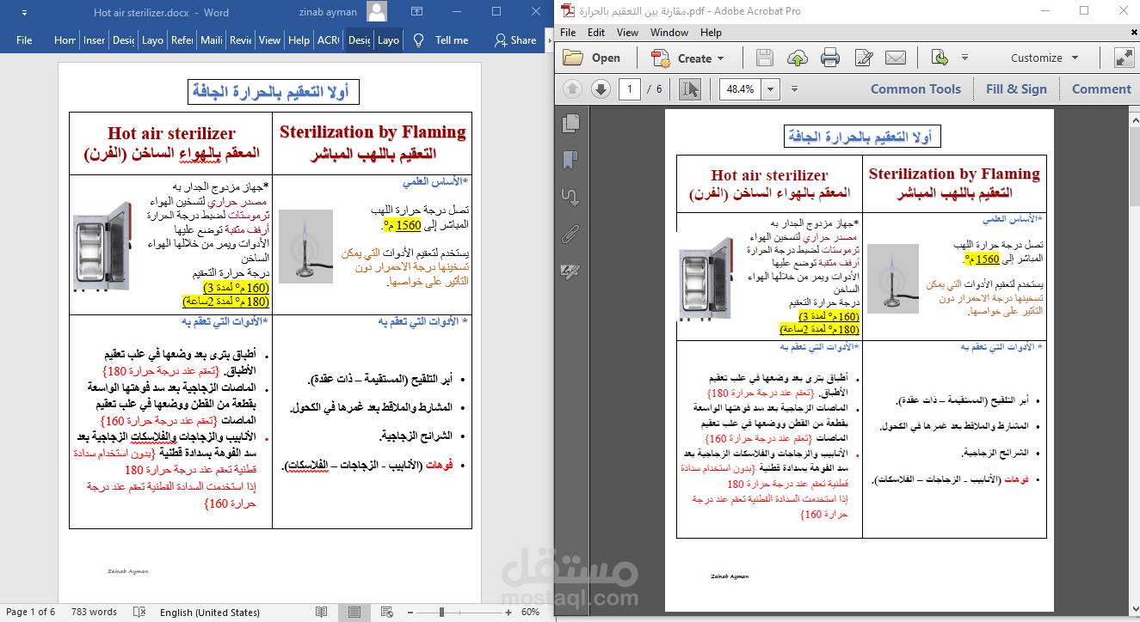Open the Acrobat View menu
This screenshot has height=622, width=1140.
628,33
